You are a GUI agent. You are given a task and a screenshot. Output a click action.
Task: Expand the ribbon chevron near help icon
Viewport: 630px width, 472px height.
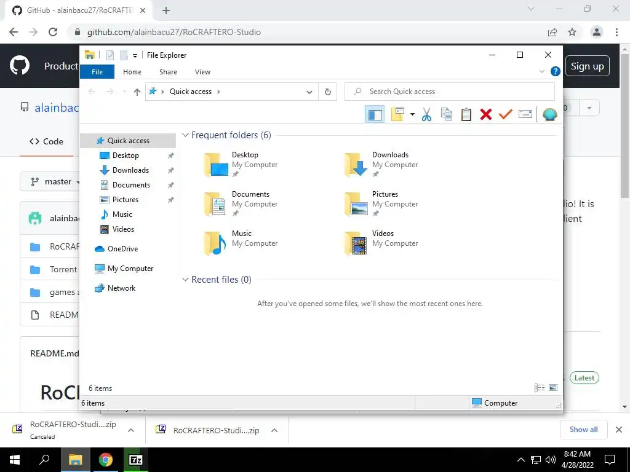[x=541, y=71]
